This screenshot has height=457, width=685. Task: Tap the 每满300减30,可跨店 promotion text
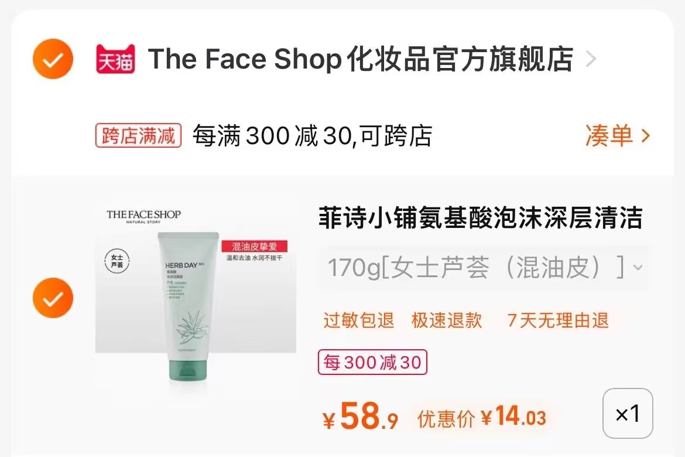[313, 135]
